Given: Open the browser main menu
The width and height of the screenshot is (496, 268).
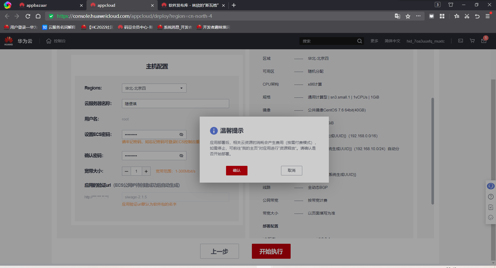Looking at the screenshot, I should click(488, 16).
